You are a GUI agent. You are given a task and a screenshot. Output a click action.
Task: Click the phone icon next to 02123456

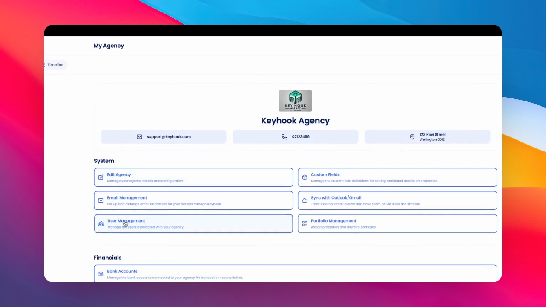284,137
